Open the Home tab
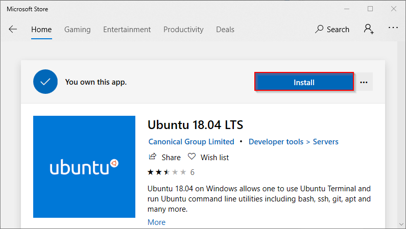406x229 pixels. pos(41,30)
